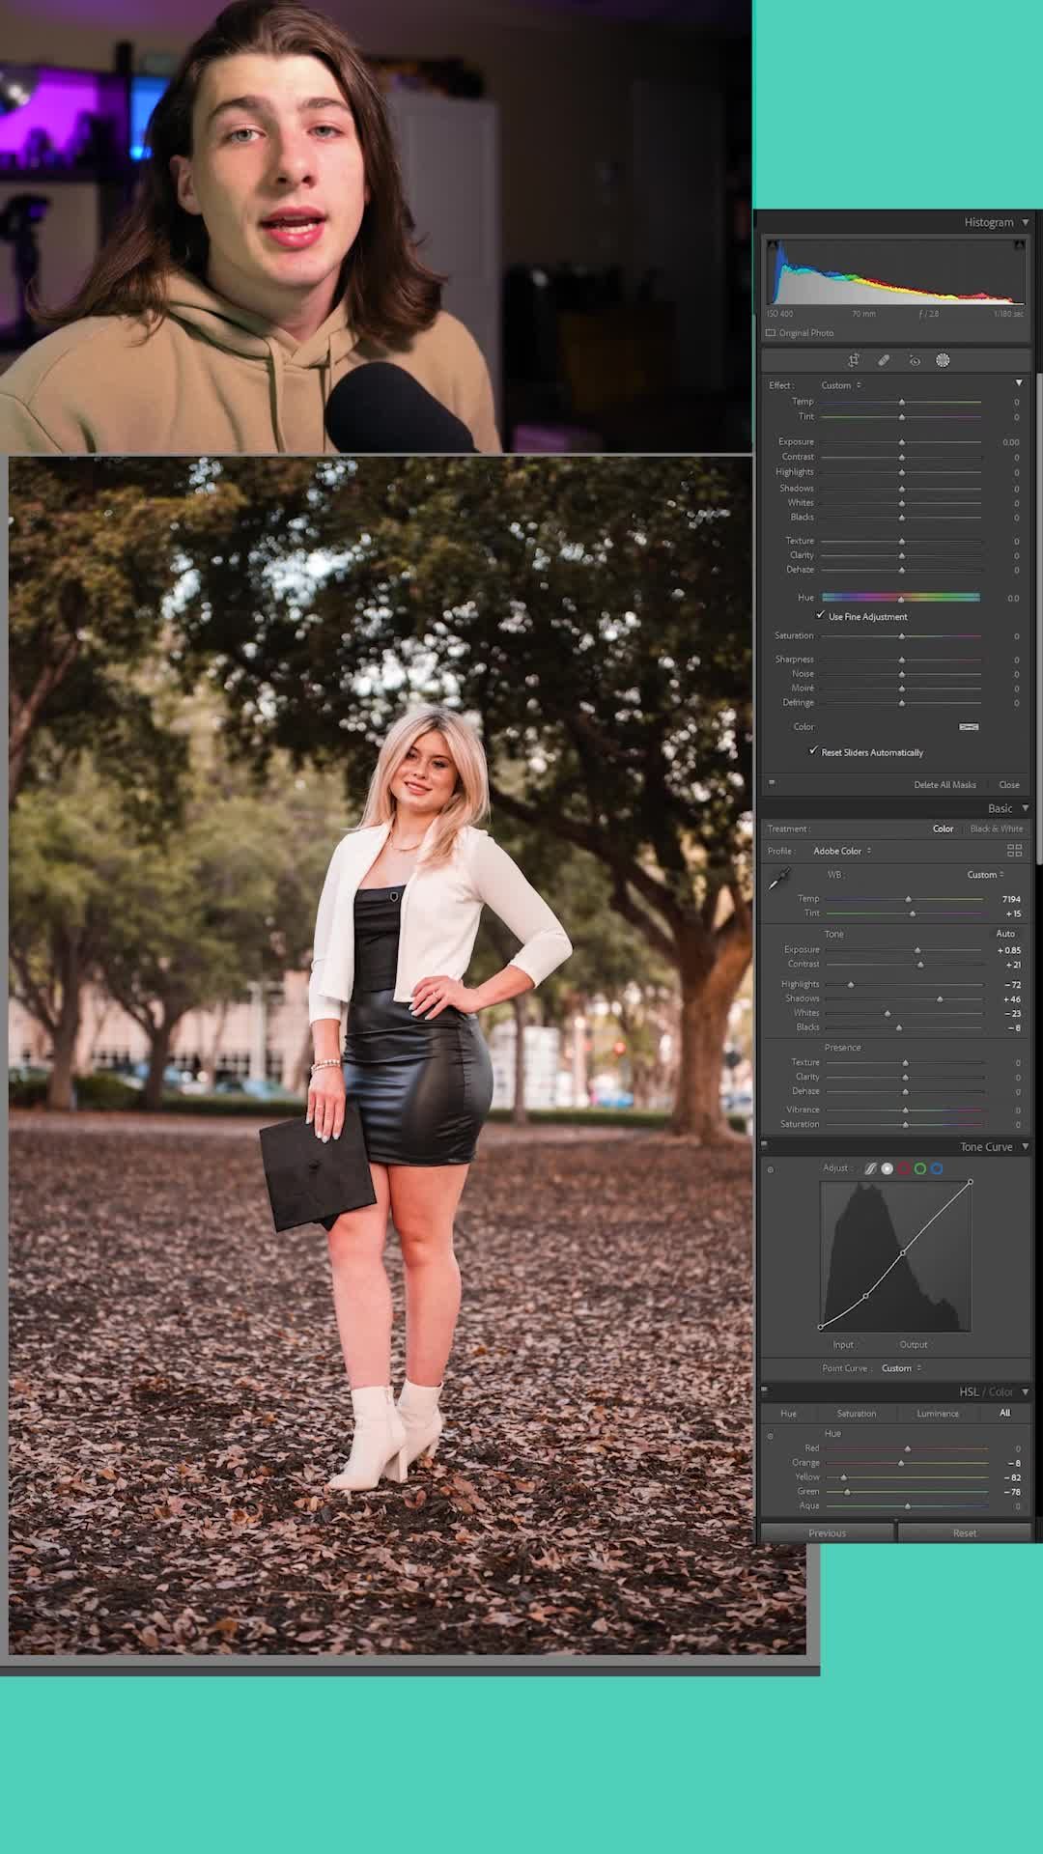
Task: Disable Reset Sliders Automatically
Action: click(x=813, y=751)
